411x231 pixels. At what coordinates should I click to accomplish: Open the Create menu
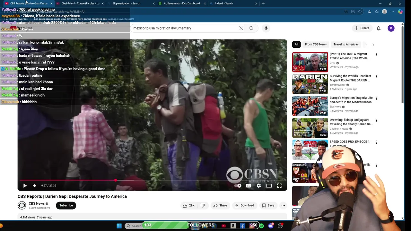pyautogui.click(x=362, y=28)
